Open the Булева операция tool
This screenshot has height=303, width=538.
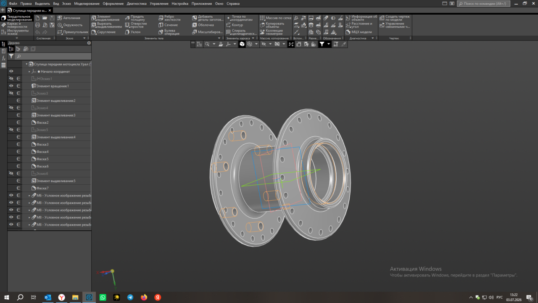169,32
